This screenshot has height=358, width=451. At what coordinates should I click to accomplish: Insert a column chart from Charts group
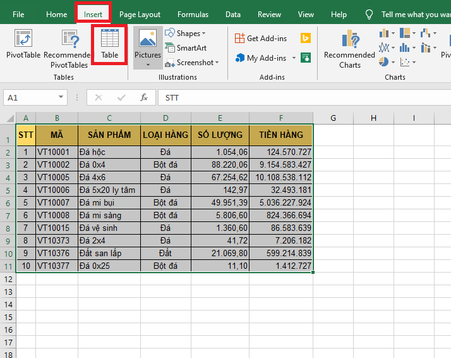(384, 33)
